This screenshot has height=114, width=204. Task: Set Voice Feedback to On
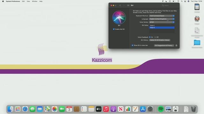(x=150, y=37)
